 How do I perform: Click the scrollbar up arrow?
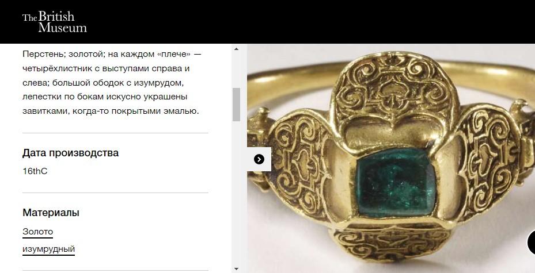click(x=236, y=49)
